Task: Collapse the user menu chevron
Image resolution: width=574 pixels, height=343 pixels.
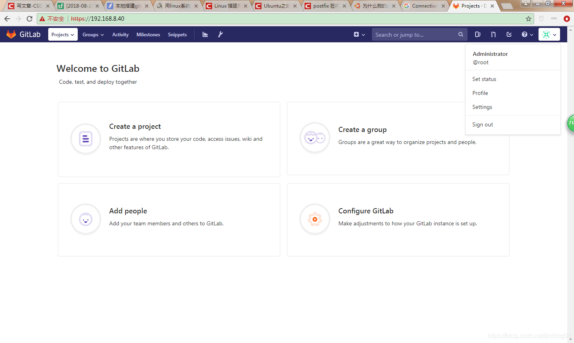Action: pos(554,35)
